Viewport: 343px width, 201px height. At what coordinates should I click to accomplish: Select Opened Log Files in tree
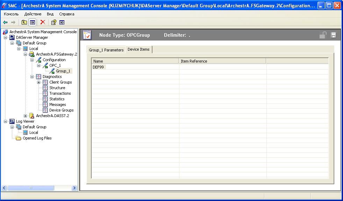[x=37, y=138]
